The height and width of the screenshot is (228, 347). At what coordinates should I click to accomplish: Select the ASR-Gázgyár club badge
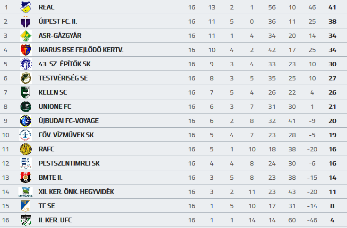point(25,35)
